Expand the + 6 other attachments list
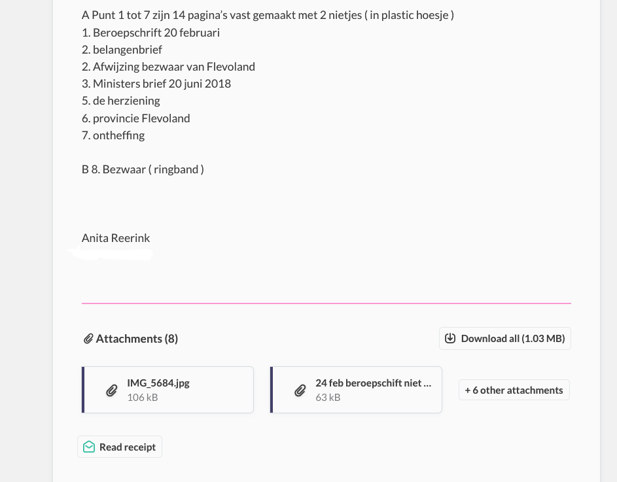This screenshot has width=617, height=482. coord(514,390)
